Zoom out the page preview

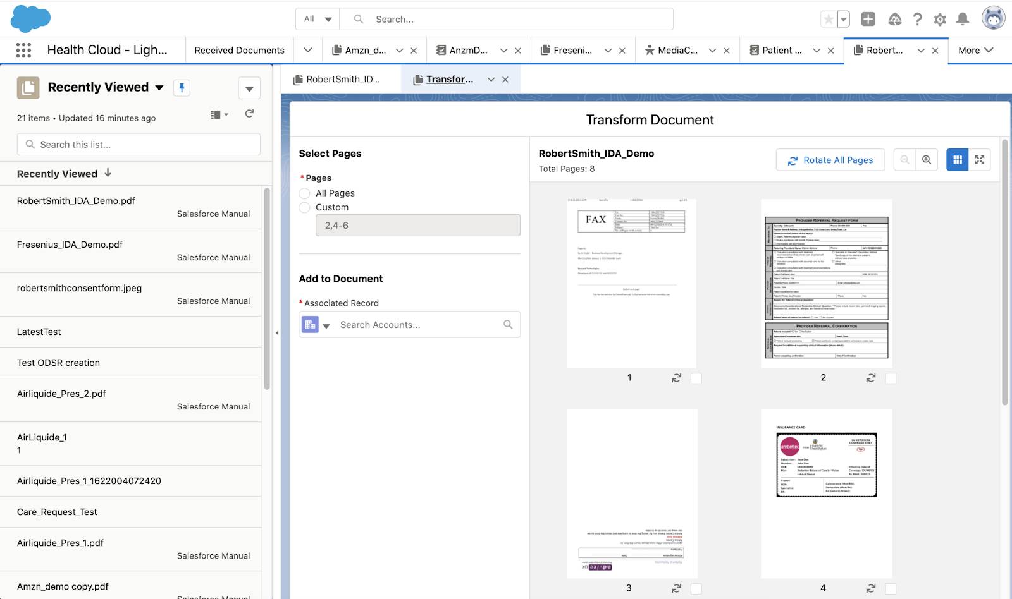(904, 160)
